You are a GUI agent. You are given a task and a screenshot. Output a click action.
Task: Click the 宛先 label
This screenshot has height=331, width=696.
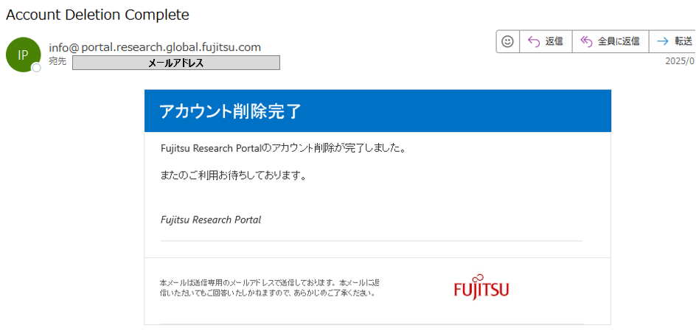pos(58,62)
